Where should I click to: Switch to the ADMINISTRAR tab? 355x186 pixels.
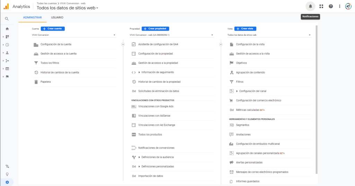tap(32, 17)
